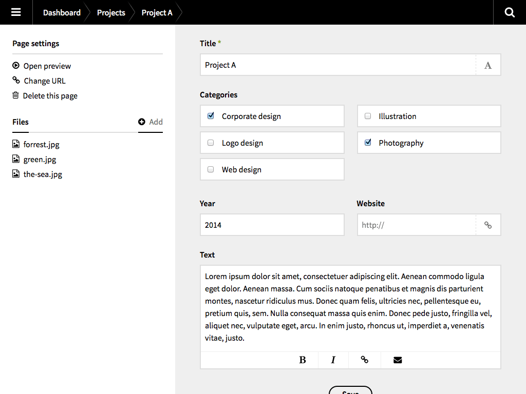Click the Change URL chain icon

(x=16, y=80)
